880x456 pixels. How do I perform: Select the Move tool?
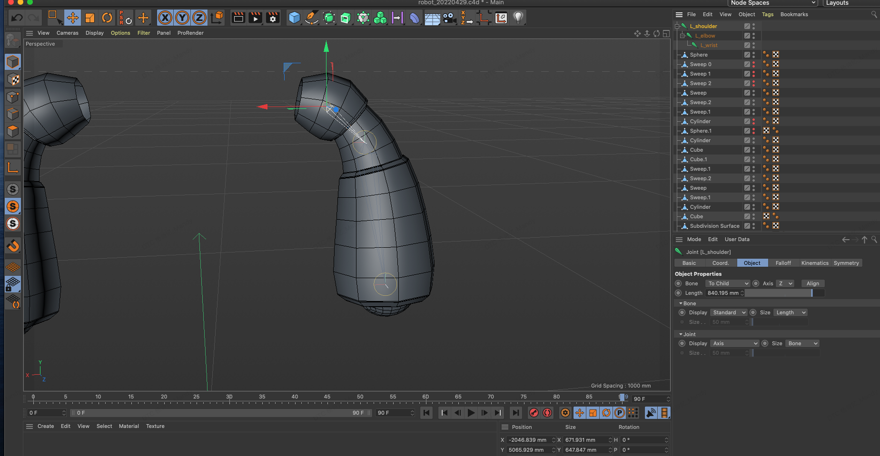tap(73, 18)
